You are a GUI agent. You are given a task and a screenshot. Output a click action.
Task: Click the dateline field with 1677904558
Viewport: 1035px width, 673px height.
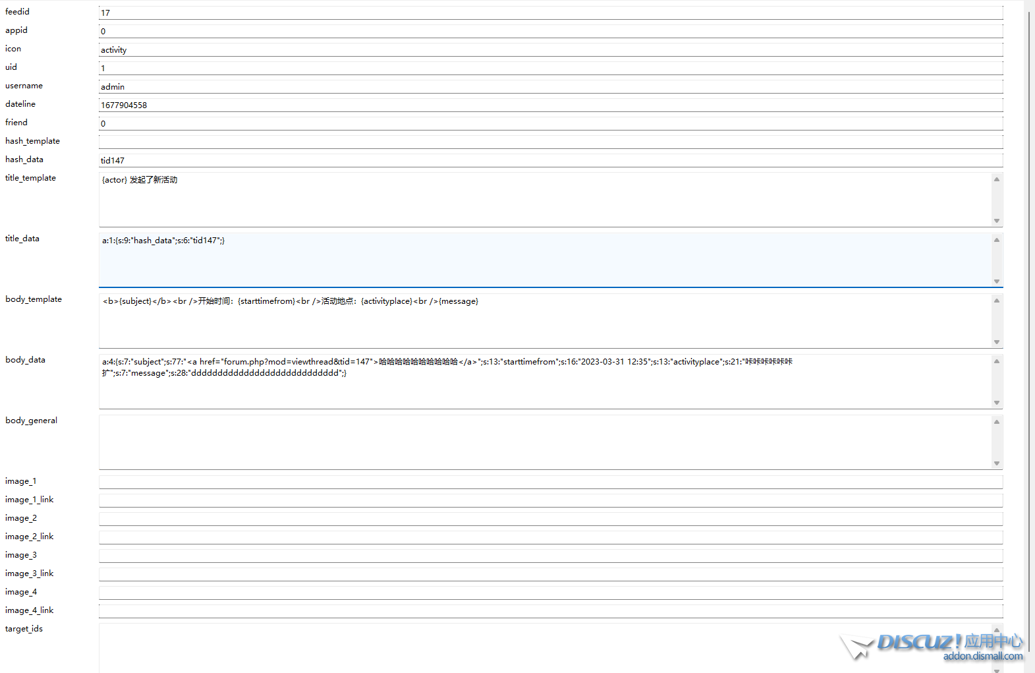(x=550, y=105)
